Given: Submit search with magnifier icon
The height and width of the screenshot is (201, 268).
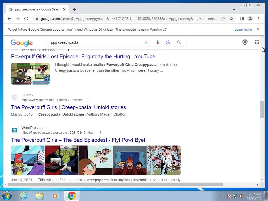Looking at the screenshot, I should [x=179, y=42].
